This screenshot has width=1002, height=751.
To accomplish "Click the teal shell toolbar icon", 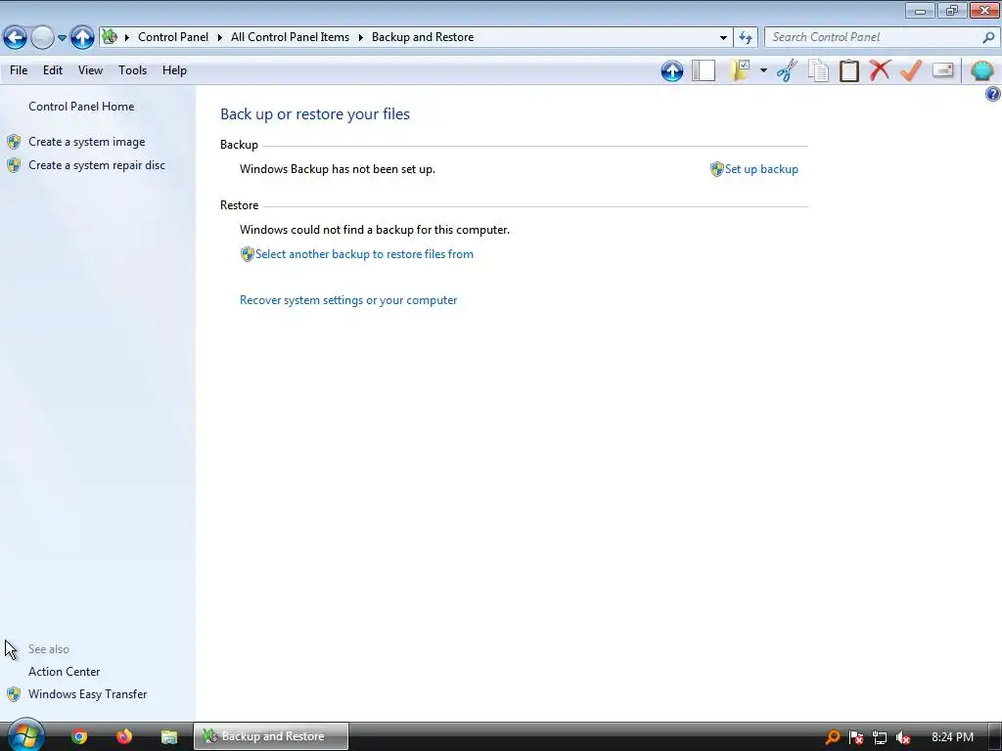I will tap(981, 70).
